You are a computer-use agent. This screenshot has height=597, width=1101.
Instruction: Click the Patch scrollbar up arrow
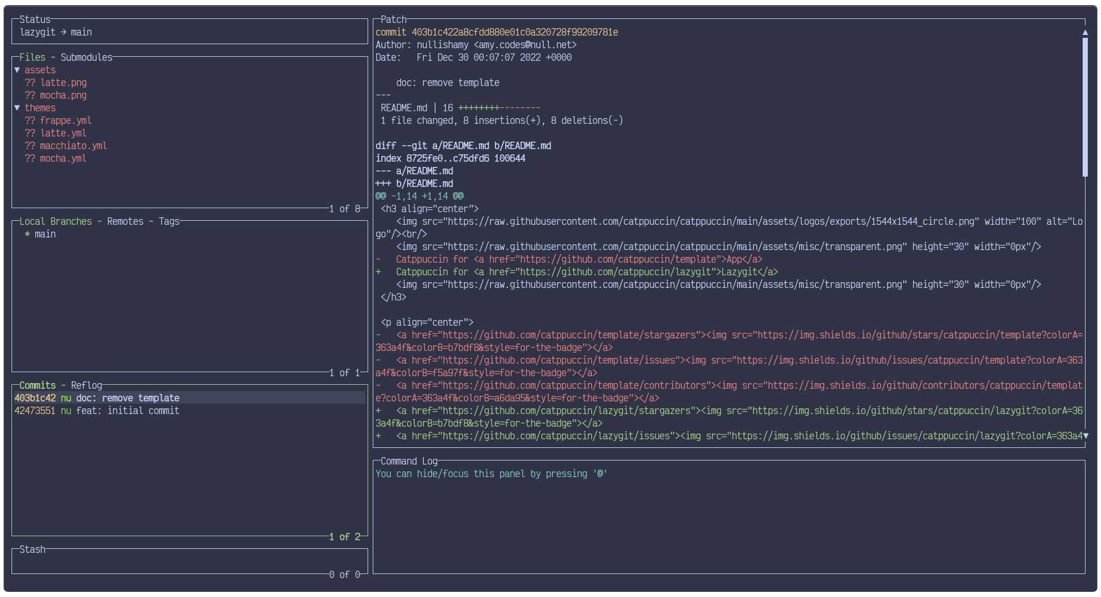pyautogui.click(x=1085, y=33)
